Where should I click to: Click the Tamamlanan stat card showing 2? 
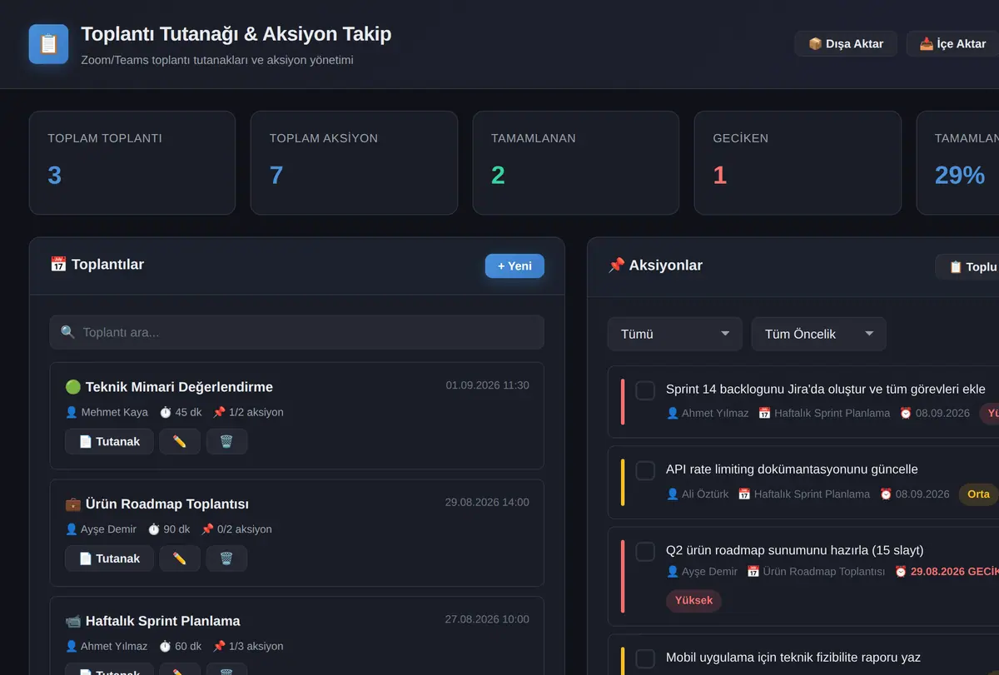(576, 163)
